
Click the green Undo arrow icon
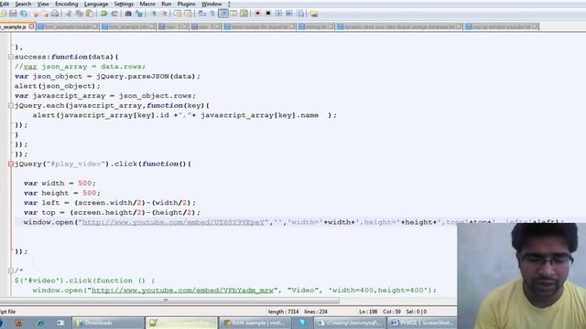click(103, 14)
